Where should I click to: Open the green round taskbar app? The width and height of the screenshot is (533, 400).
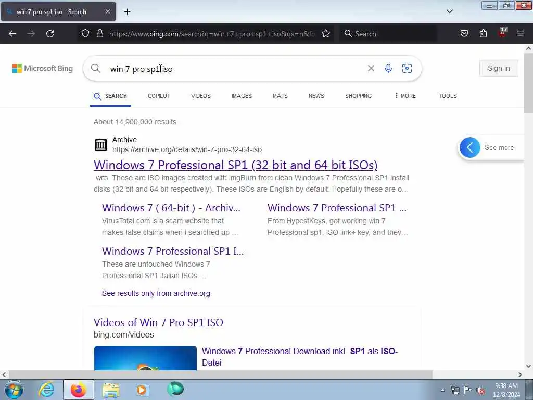click(x=175, y=389)
